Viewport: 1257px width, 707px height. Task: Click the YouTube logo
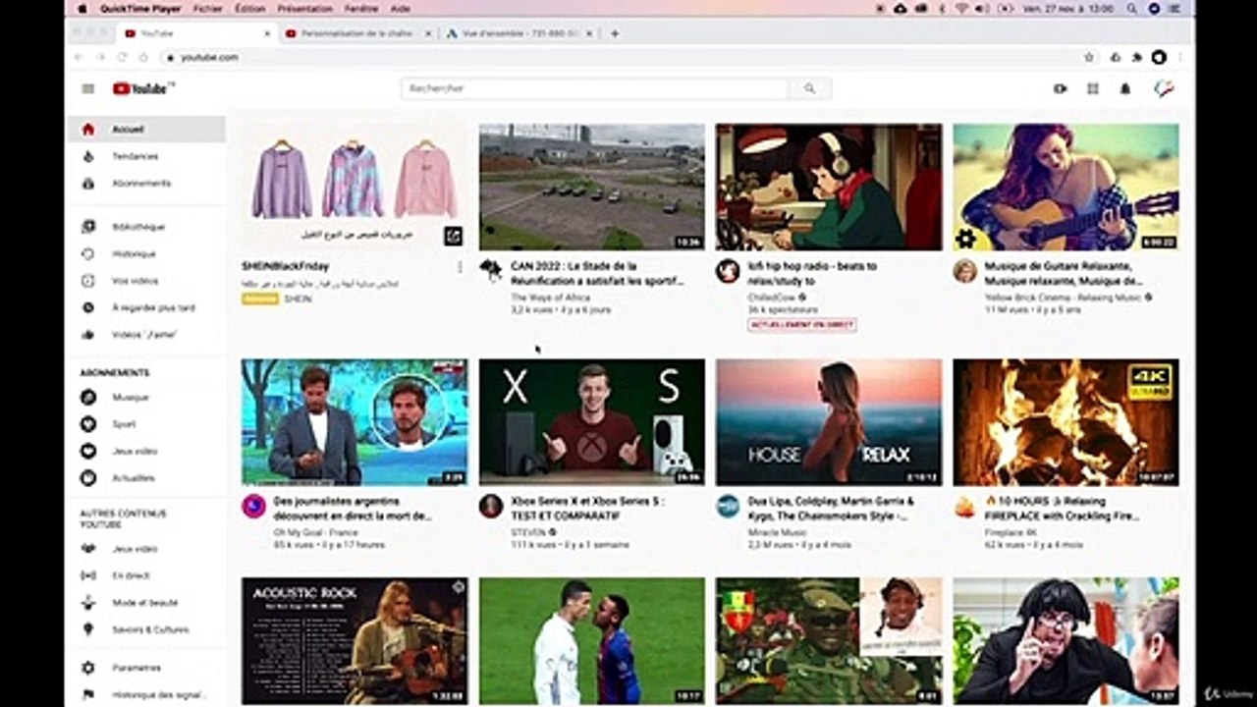pos(143,88)
